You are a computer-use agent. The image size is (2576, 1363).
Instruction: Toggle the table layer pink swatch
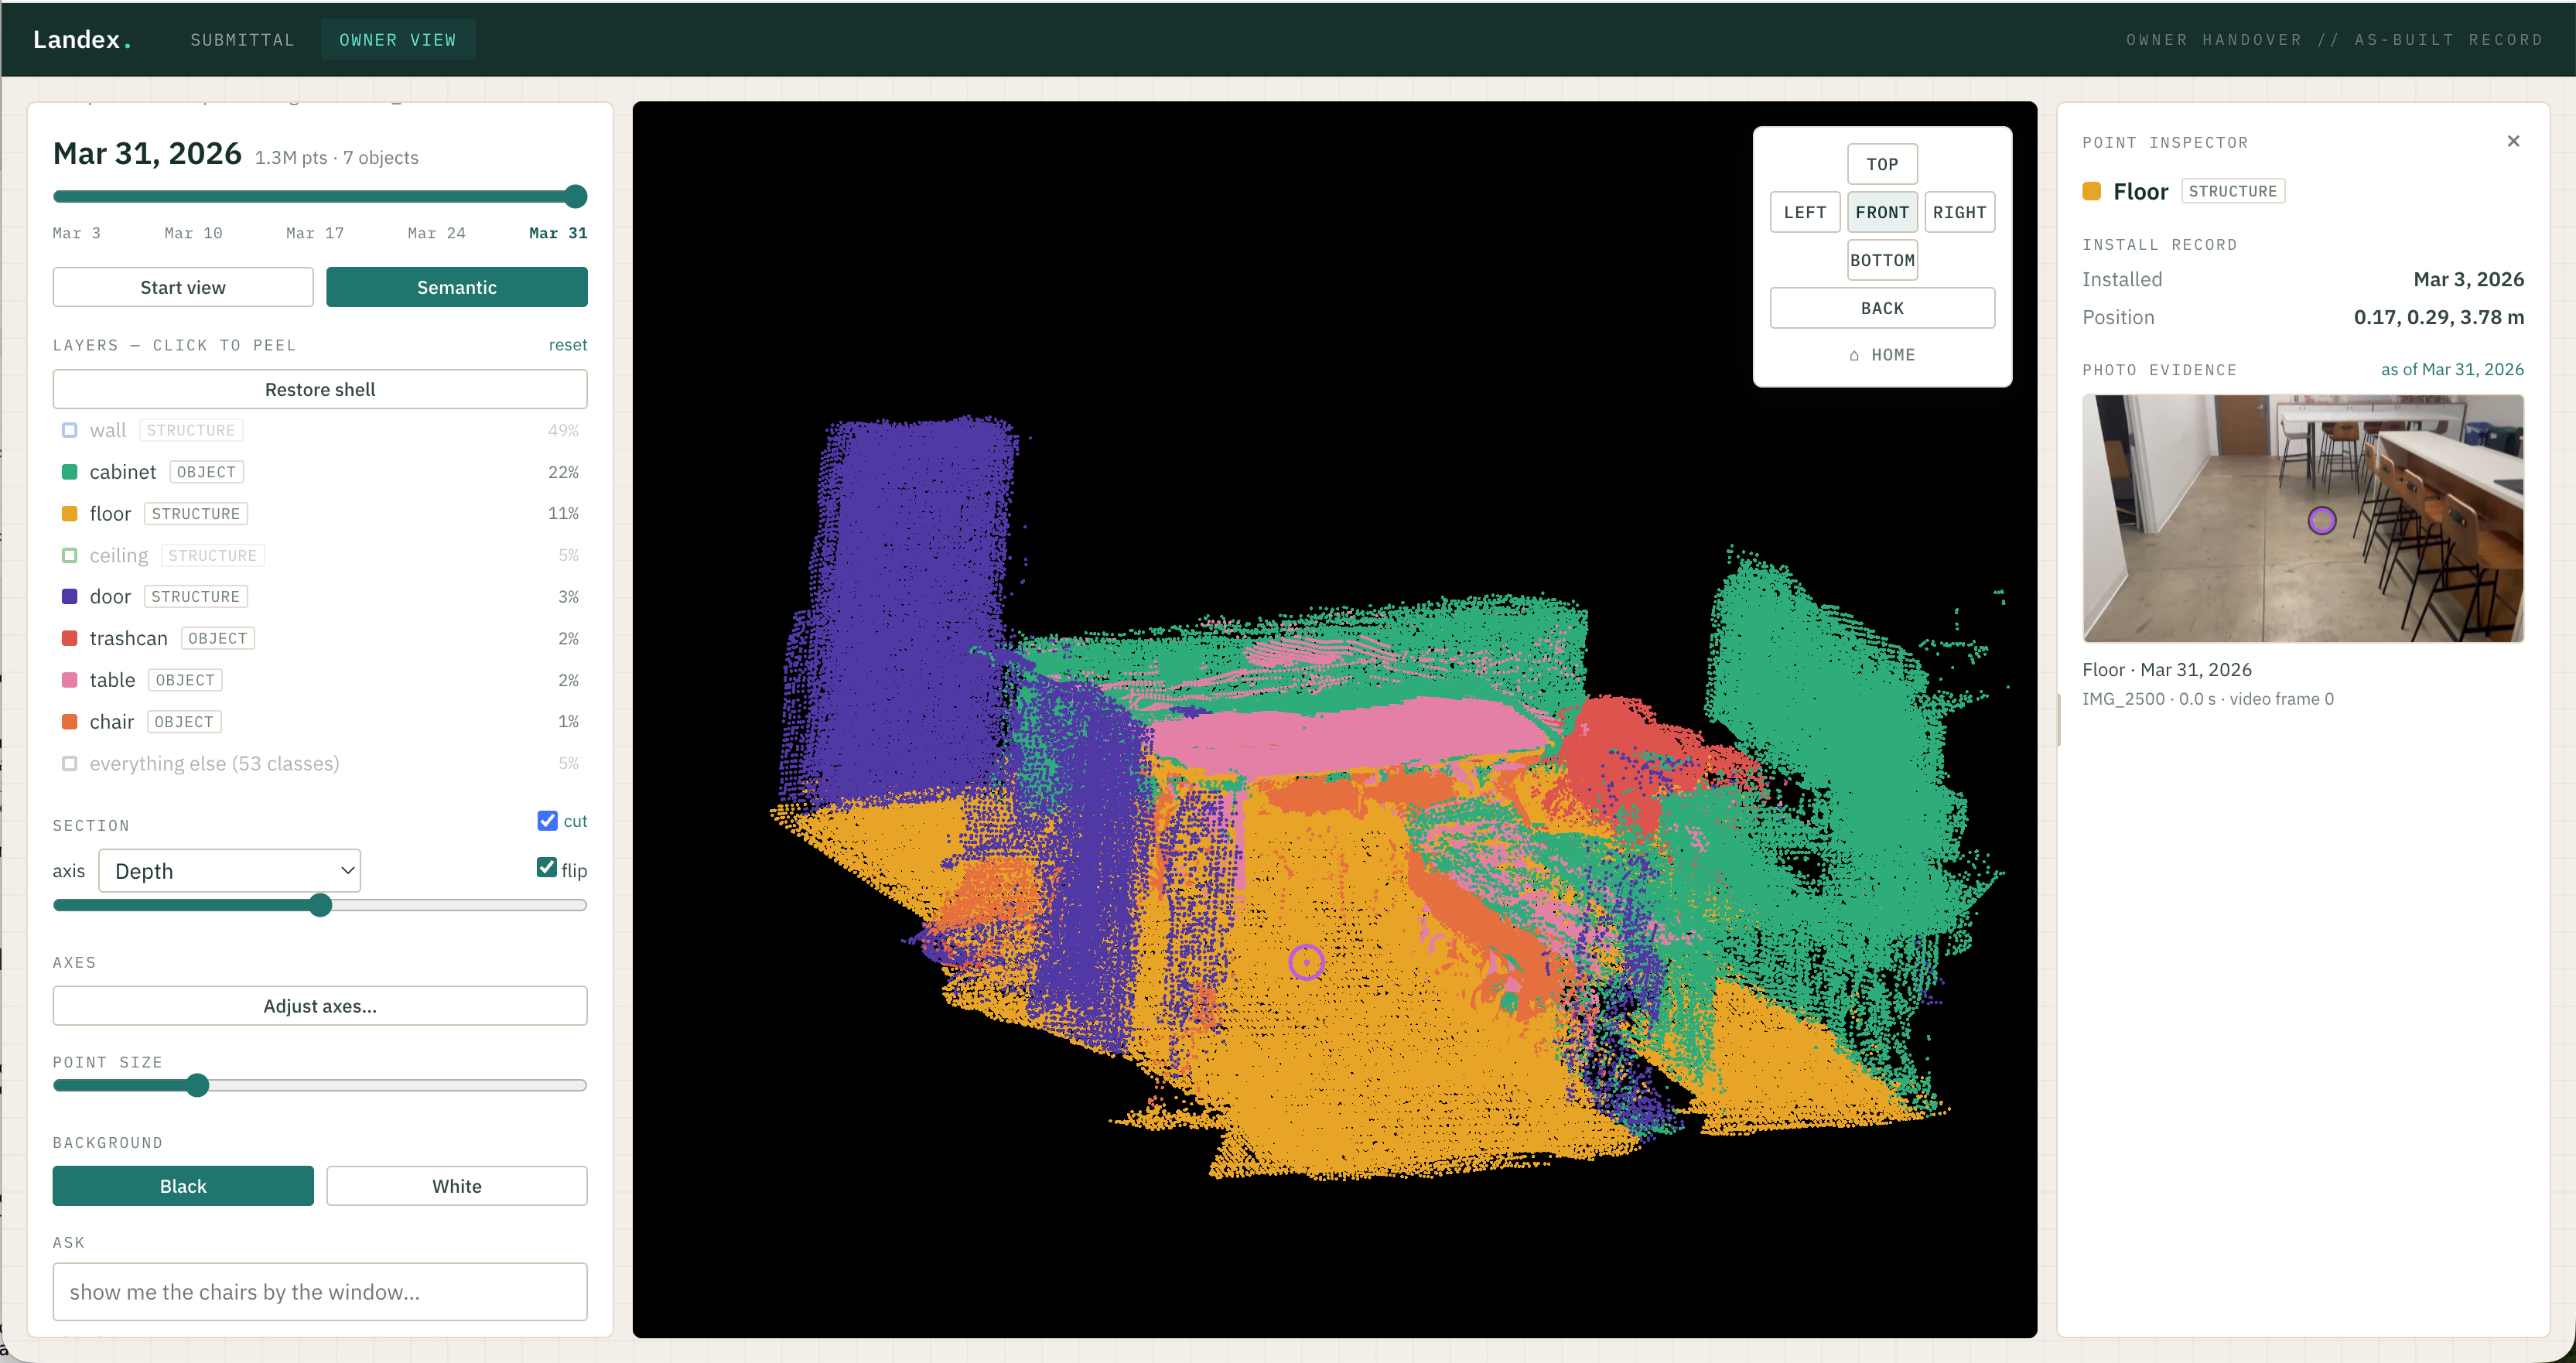tap(69, 680)
